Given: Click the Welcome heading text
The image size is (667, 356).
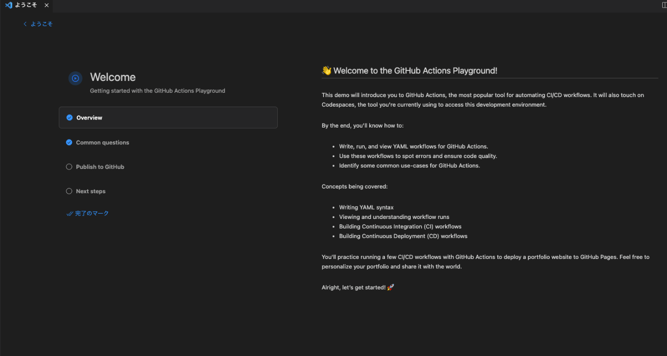Looking at the screenshot, I should [x=113, y=77].
